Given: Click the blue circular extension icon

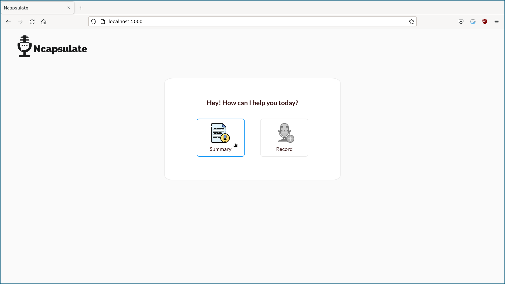Looking at the screenshot, I should (473, 22).
